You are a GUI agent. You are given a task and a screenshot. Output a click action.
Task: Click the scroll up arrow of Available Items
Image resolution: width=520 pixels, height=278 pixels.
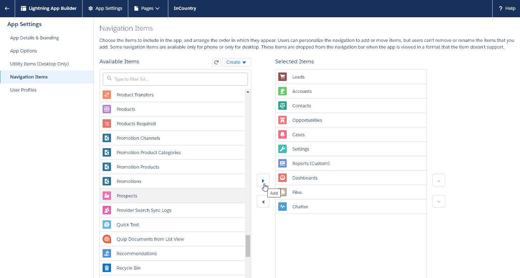point(248,92)
